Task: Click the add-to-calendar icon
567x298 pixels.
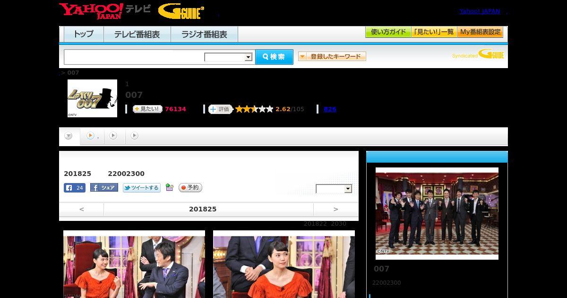Action: click(x=170, y=188)
